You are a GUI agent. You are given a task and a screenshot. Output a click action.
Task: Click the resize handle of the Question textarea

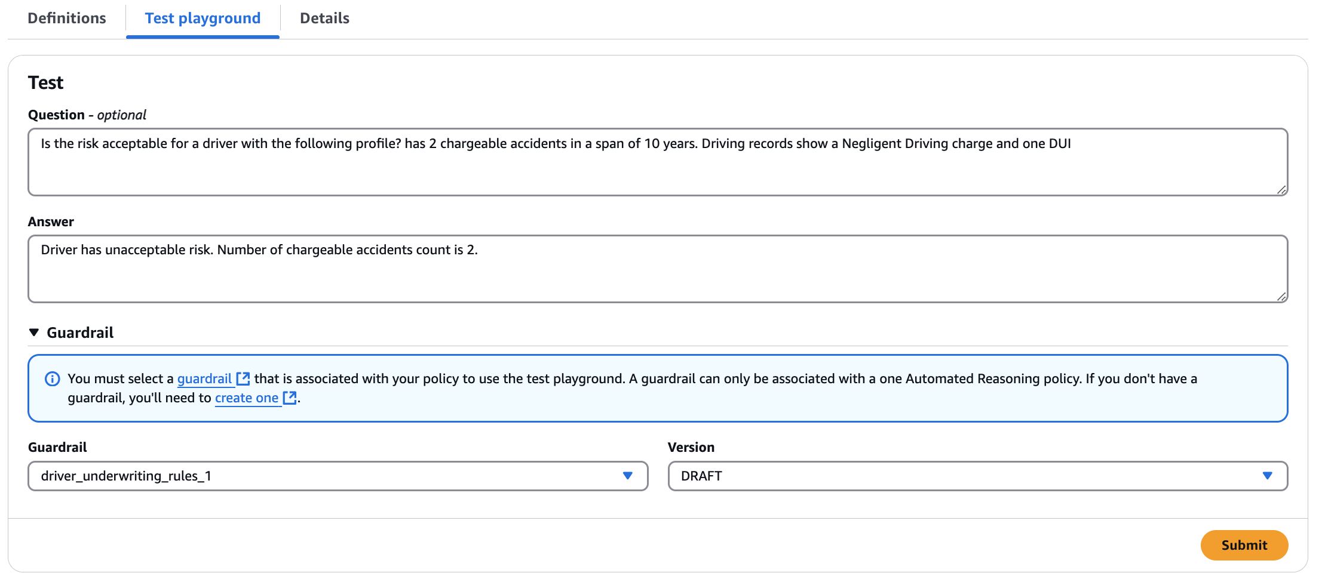point(1282,191)
